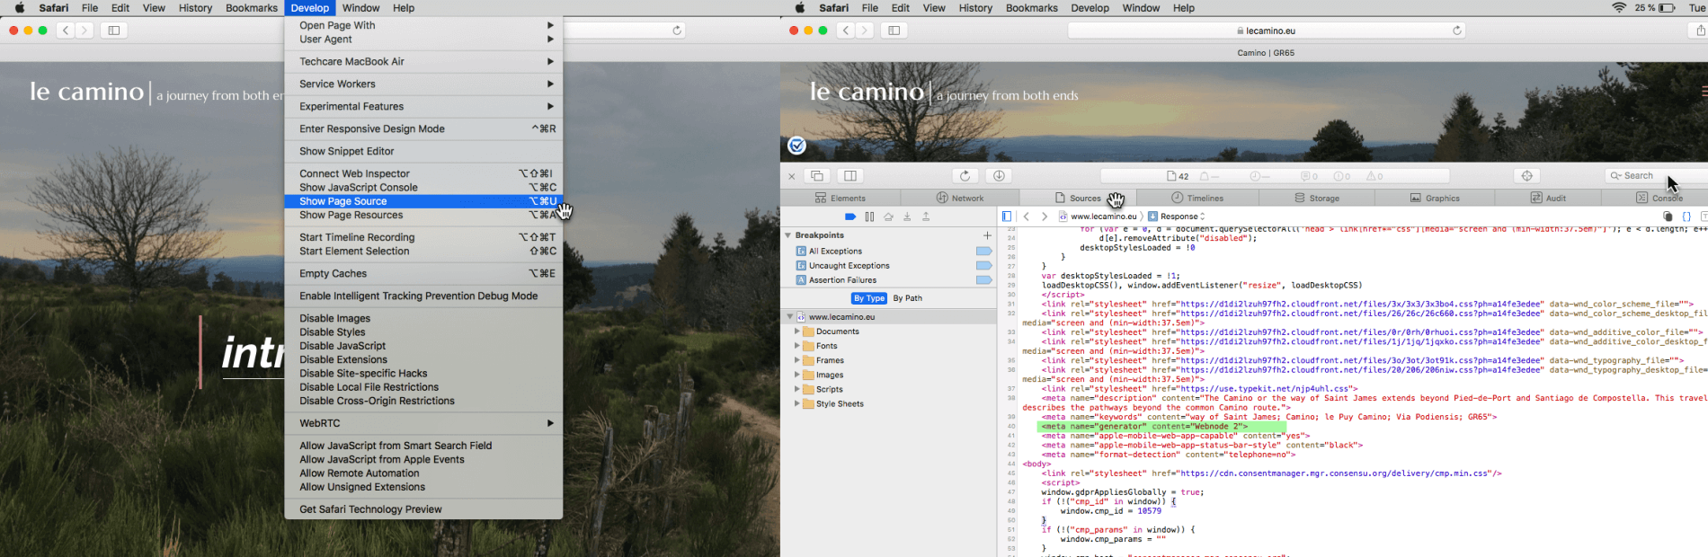Expand the Images folder
Screen dimensions: 1708x557
coord(796,376)
